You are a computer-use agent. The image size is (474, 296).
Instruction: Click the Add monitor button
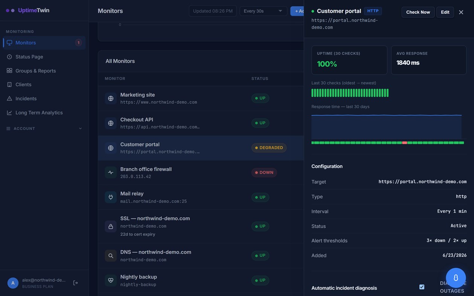297,11
